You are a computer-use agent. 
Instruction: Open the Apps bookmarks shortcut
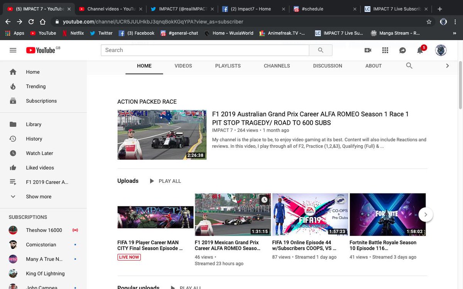tap(15, 33)
